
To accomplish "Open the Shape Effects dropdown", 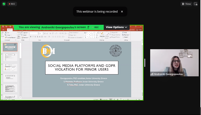I will [115, 37].
